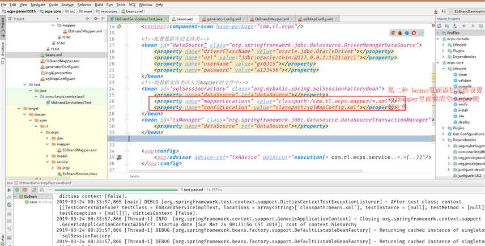Viewport: 485px width, 246px height.
Task: Click the Project panel scroll-from-source icon
Action: coord(87,19)
